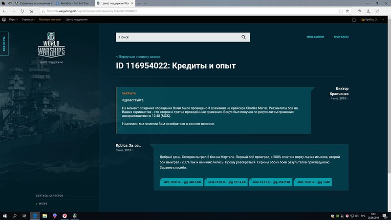391x220 pixels.
Task: Open attachment shot-19.01.0 jpg 1 MB
Action: pyautogui.click(x=313, y=182)
